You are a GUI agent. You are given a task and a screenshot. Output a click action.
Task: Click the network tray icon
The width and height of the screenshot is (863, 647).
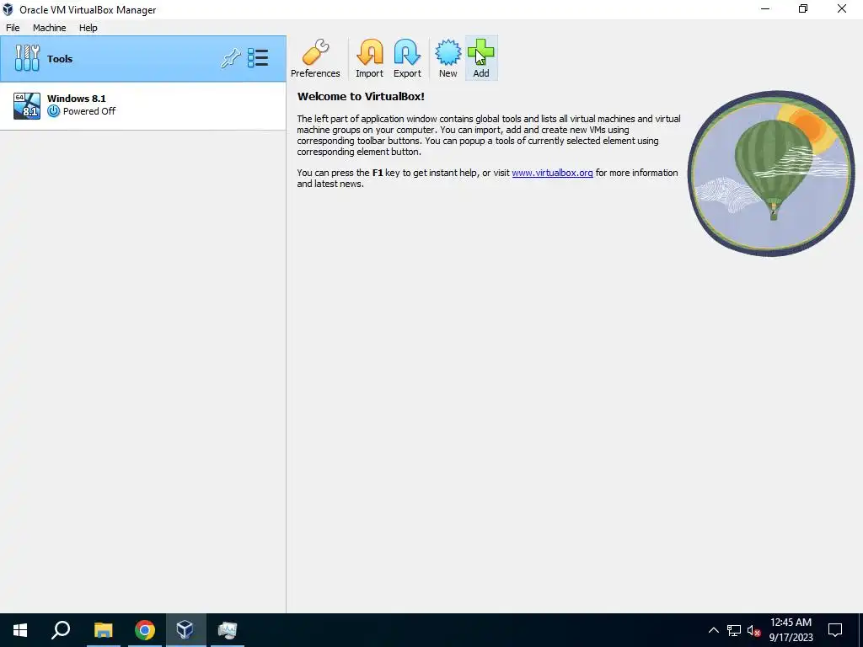click(x=734, y=630)
